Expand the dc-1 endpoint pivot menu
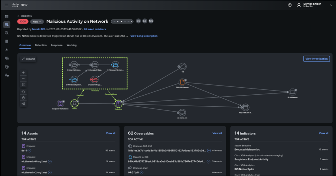This screenshot has height=176, width=336. coord(29,151)
